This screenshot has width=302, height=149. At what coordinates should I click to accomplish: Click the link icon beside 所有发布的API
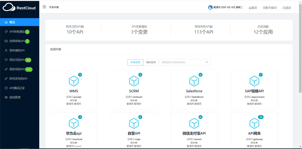[6, 79]
